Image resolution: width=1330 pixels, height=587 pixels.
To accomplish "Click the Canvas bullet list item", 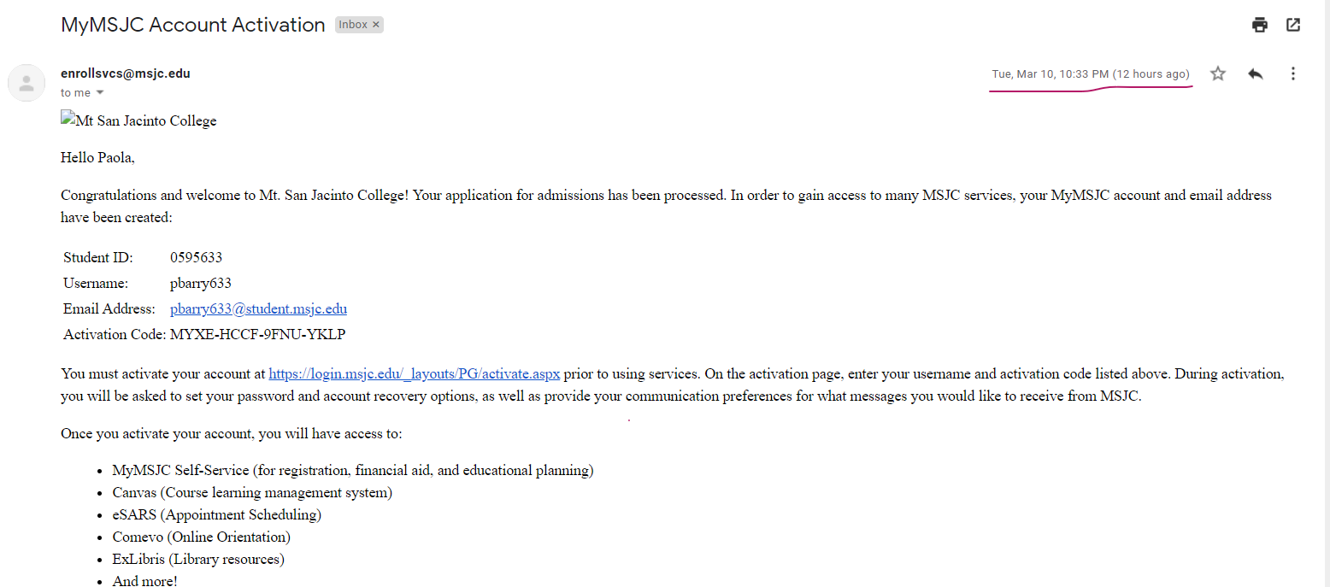I will (x=252, y=492).
